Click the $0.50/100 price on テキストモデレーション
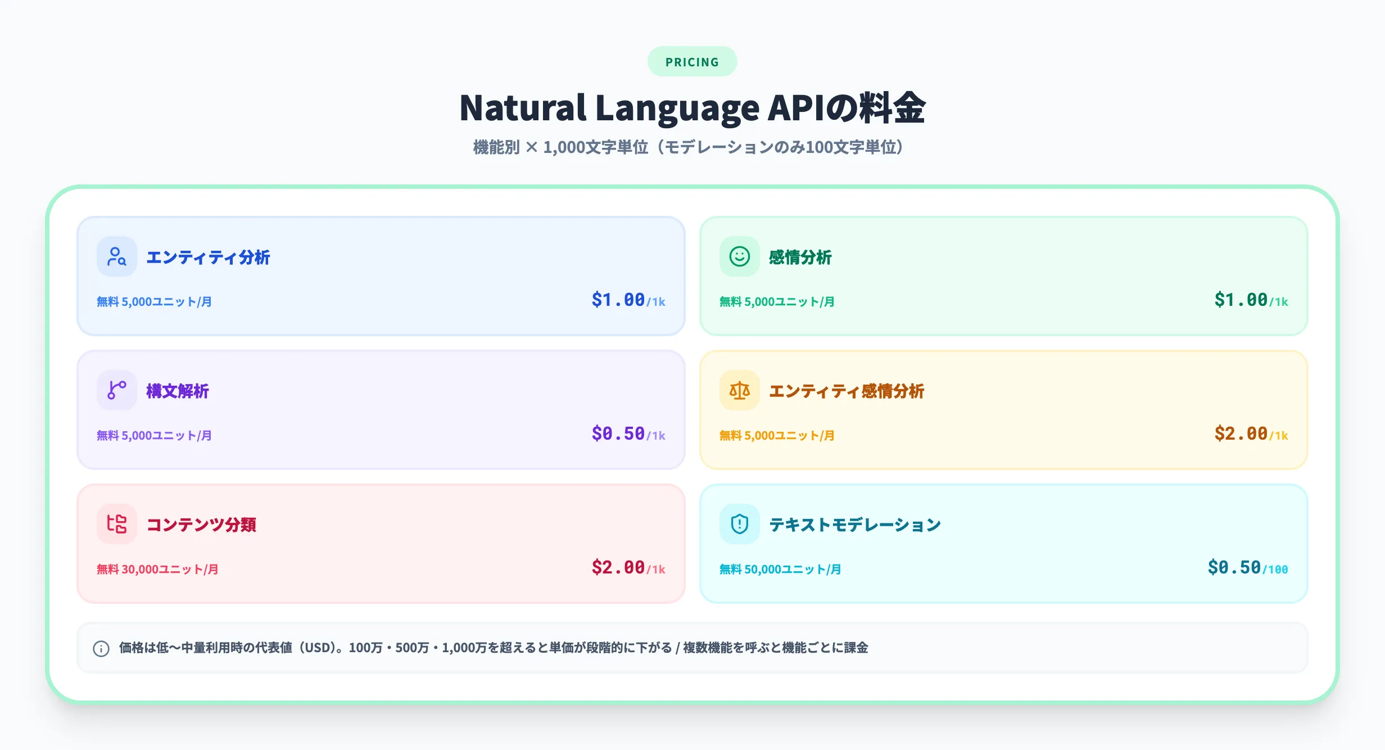The height and width of the screenshot is (750, 1385). point(1249,568)
